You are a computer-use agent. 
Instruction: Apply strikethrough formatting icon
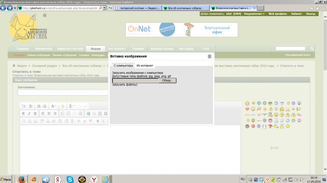98,121
